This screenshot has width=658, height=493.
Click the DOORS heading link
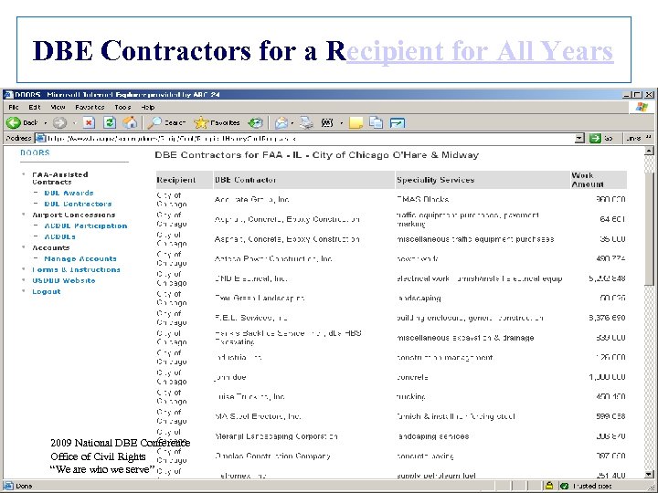tap(35, 152)
